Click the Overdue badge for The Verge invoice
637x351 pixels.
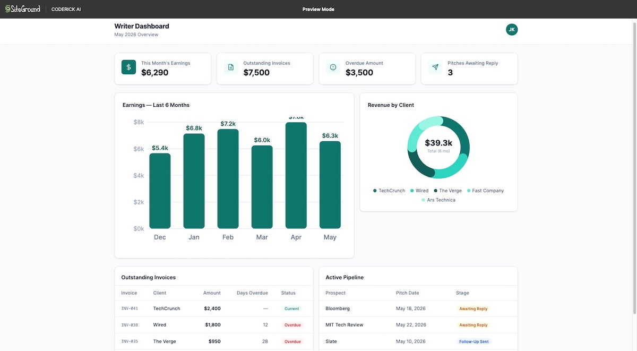(x=292, y=341)
